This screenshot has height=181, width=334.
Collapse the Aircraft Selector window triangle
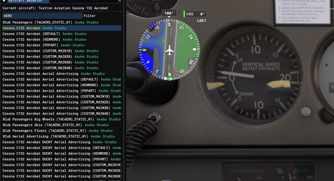click(4, 1)
